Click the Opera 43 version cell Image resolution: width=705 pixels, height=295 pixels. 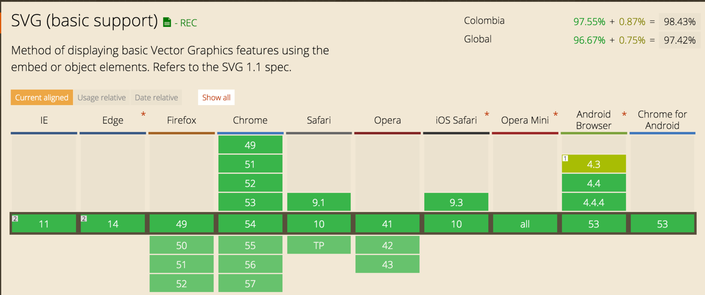(x=388, y=265)
